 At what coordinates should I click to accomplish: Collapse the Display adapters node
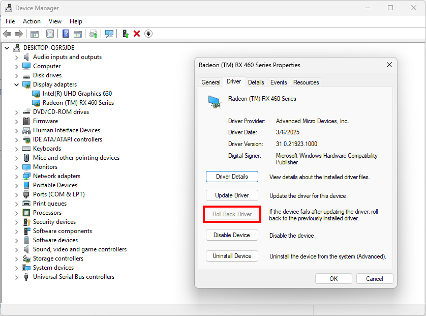(16, 84)
